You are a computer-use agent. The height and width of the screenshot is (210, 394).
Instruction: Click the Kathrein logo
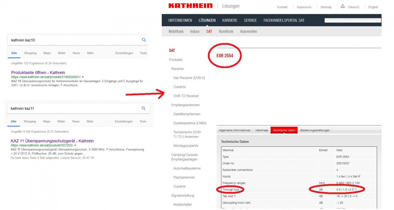190,6
